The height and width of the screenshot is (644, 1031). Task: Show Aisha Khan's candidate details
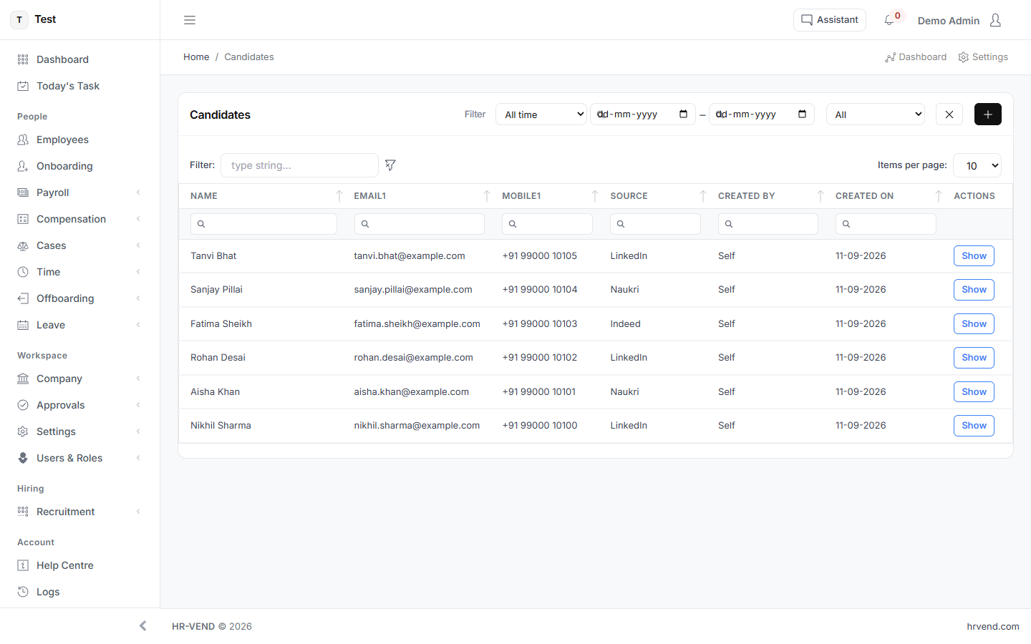pos(974,391)
